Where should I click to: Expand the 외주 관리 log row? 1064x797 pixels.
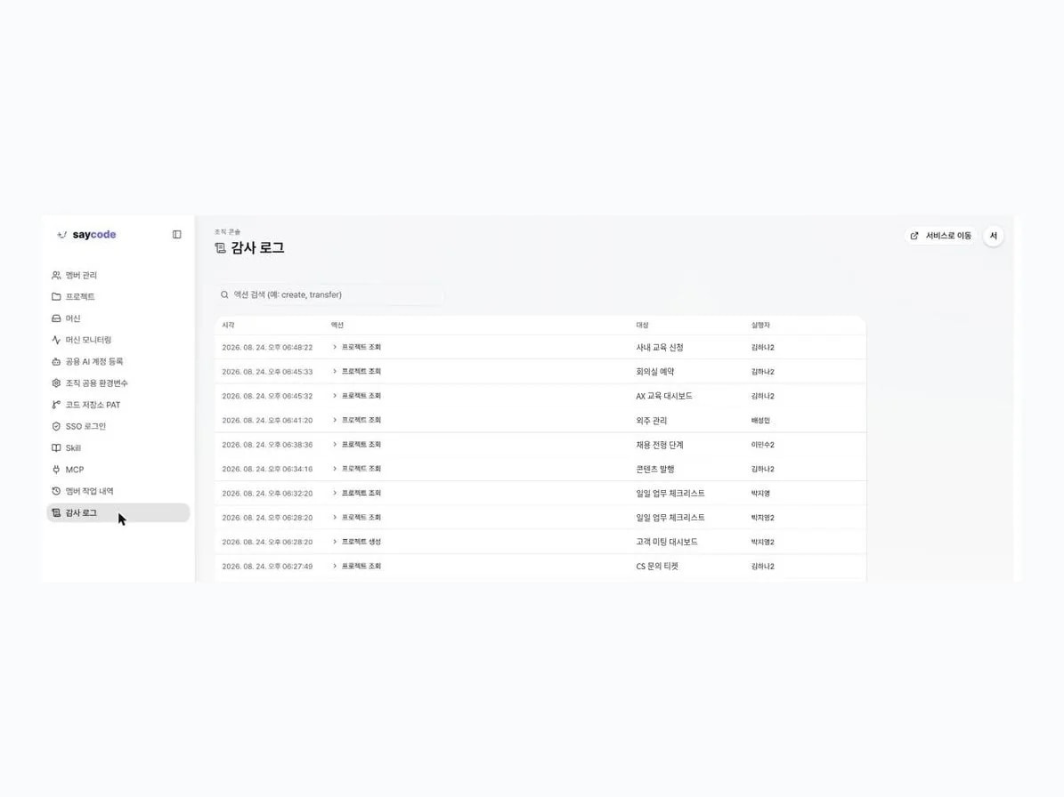[335, 420]
